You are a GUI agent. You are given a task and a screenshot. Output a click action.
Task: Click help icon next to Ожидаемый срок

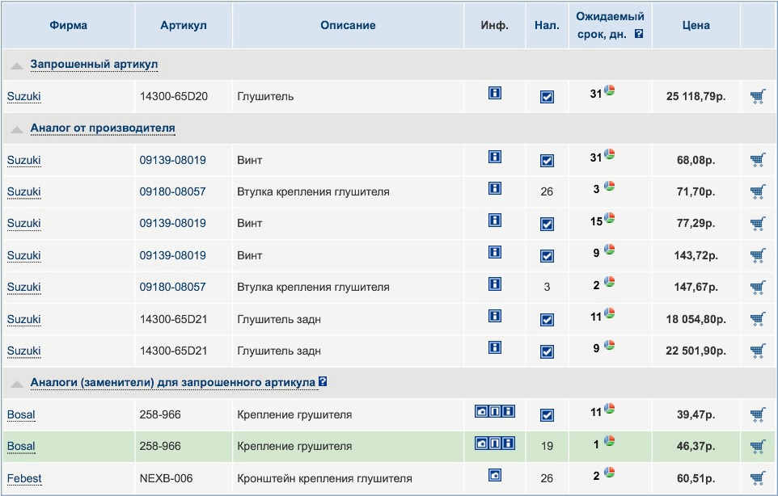click(639, 34)
